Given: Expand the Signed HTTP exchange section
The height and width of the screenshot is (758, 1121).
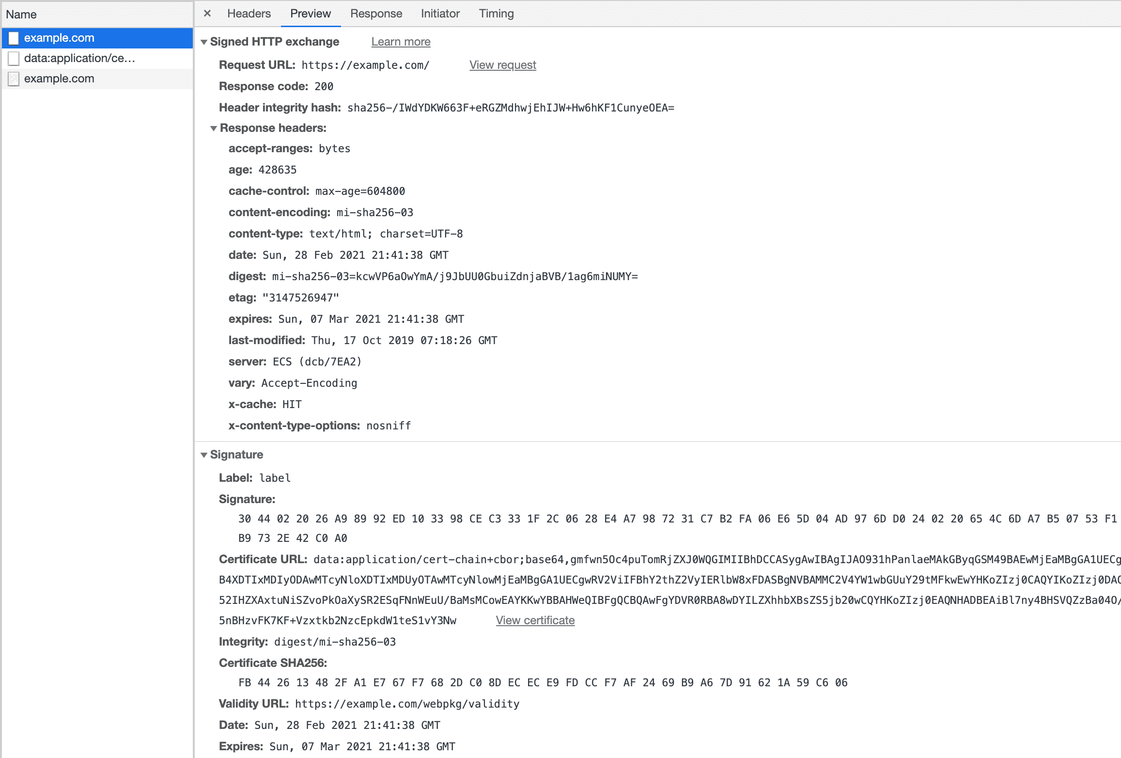Looking at the screenshot, I should pyautogui.click(x=204, y=42).
